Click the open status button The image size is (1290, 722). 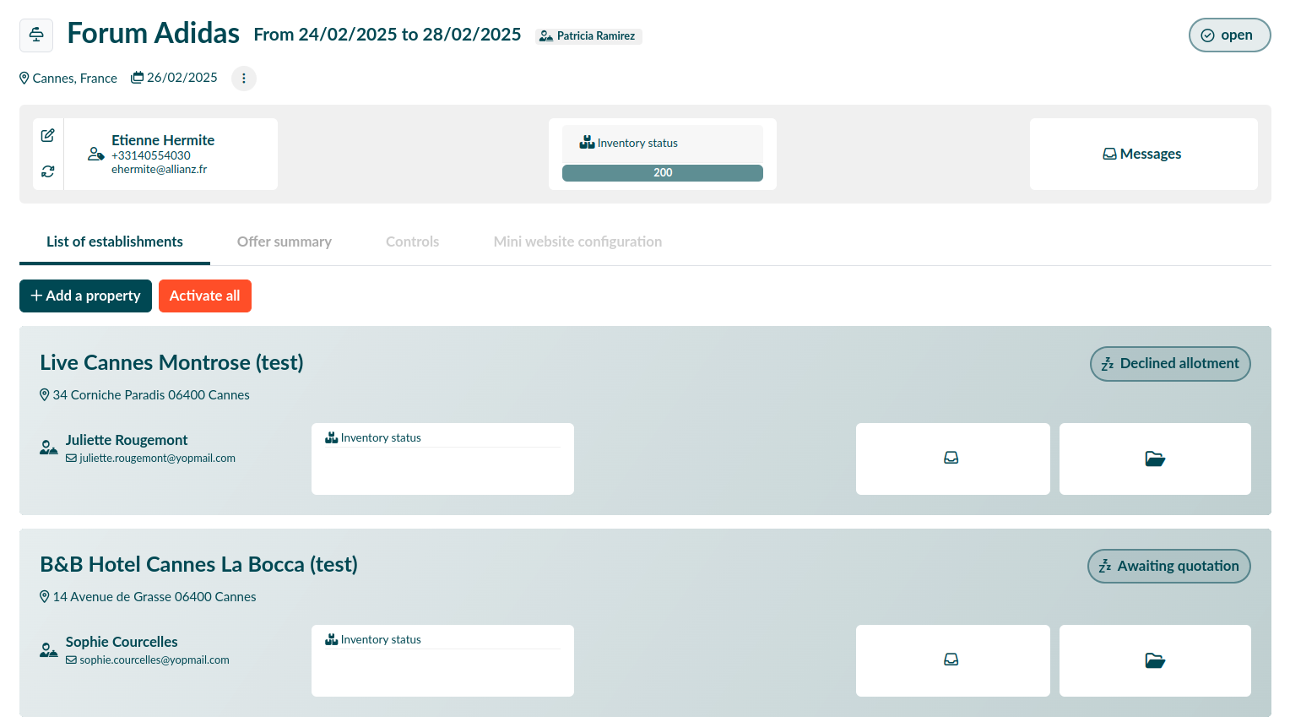1229,35
